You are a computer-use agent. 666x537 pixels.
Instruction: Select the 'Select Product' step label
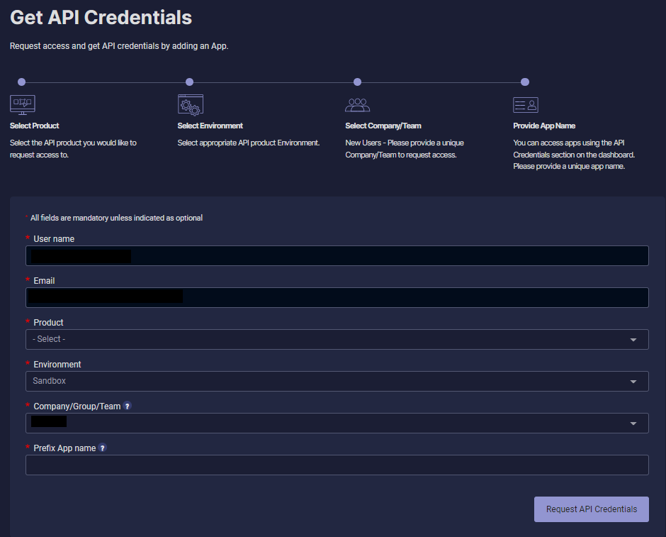[34, 125]
